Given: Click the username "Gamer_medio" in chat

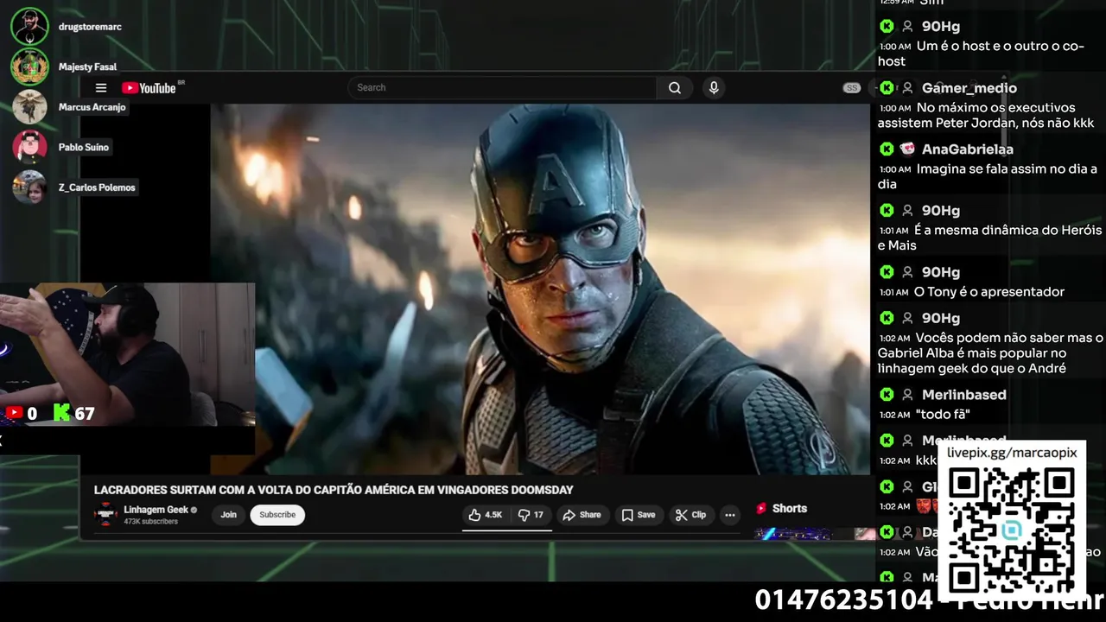Looking at the screenshot, I should (969, 88).
